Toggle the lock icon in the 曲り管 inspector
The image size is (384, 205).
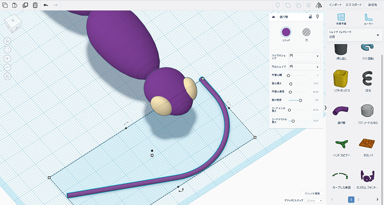(x=310, y=17)
